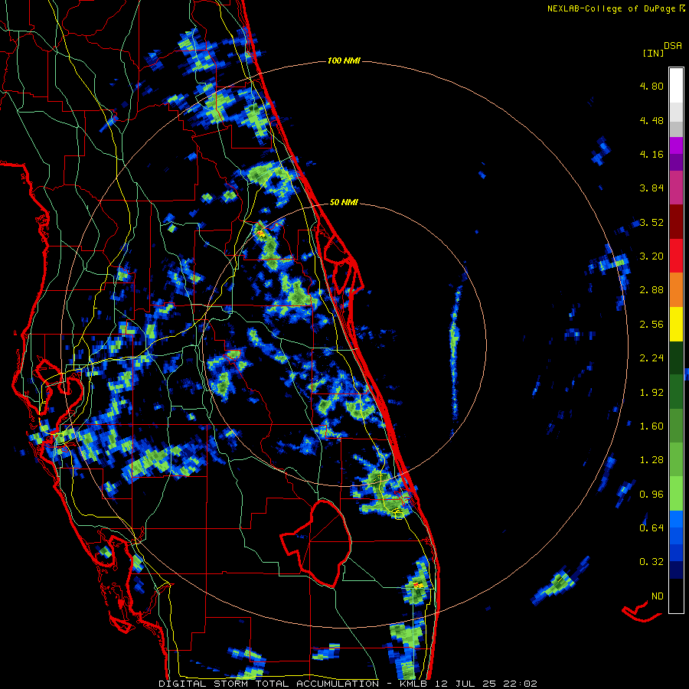Click the 2.88 legend value
The height and width of the screenshot is (689, 689).
click(651, 290)
